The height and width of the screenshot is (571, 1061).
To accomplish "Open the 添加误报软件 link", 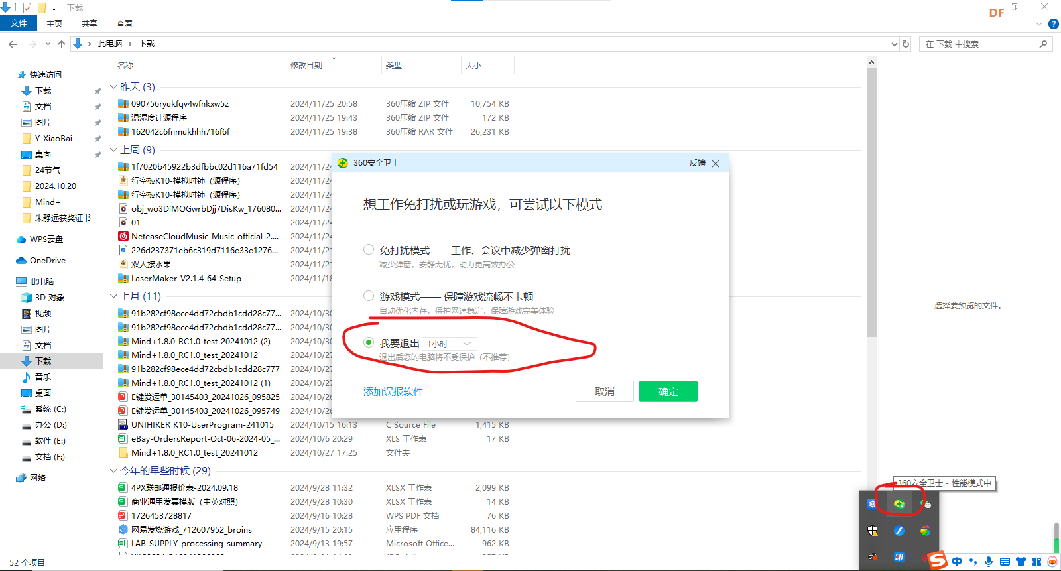I will coord(393,391).
